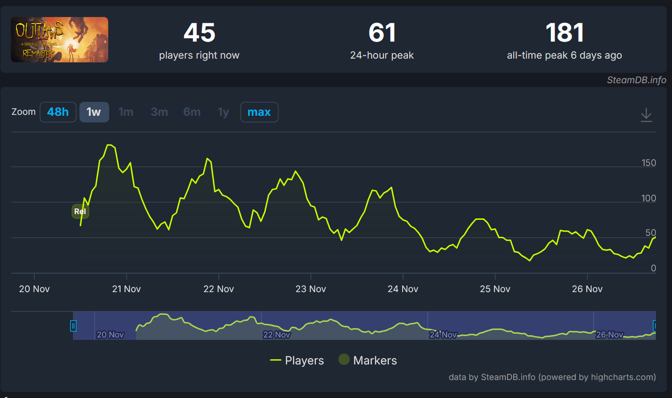This screenshot has height=398, width=672.
Task: Select the 1y zoom range
Action: [x=223, y=112]
